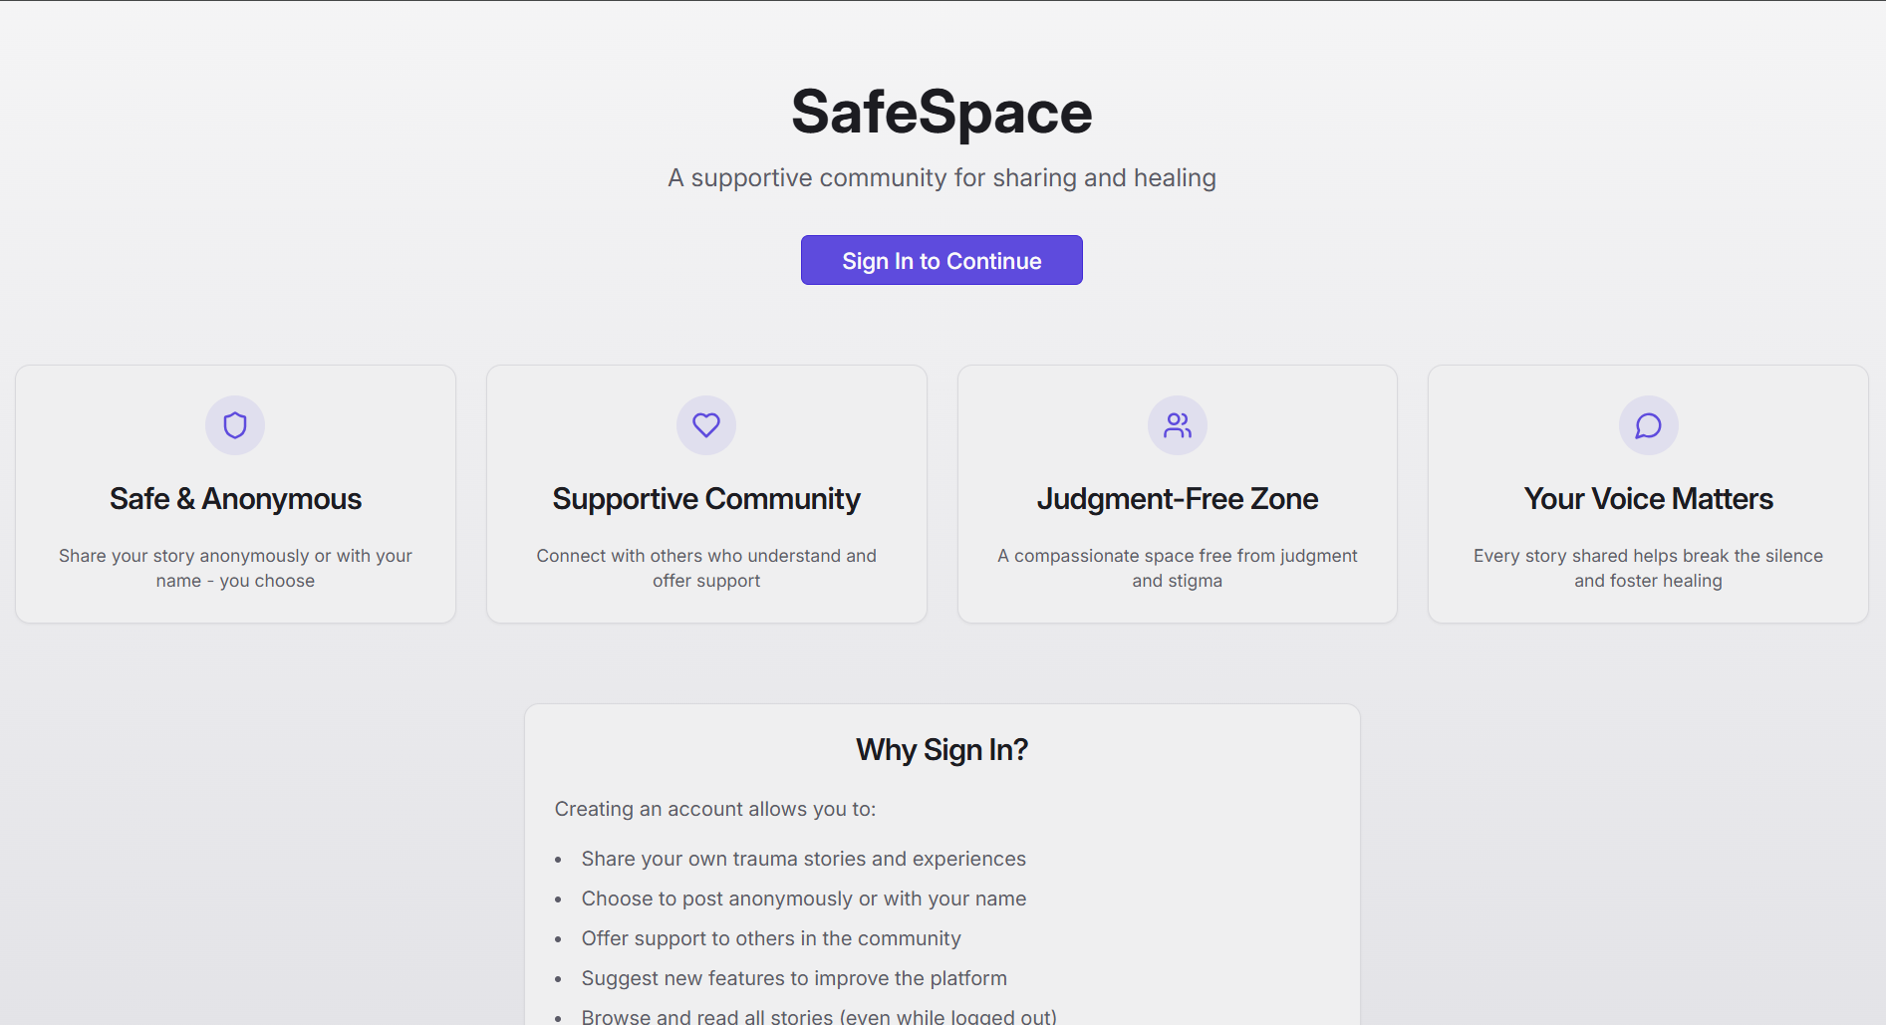
Task: Select the heart icon on Supportive Community card
Action: pos(705,425)
